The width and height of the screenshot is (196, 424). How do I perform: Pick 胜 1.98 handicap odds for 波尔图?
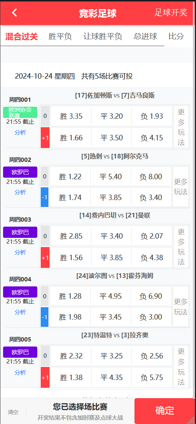point(70,317)
